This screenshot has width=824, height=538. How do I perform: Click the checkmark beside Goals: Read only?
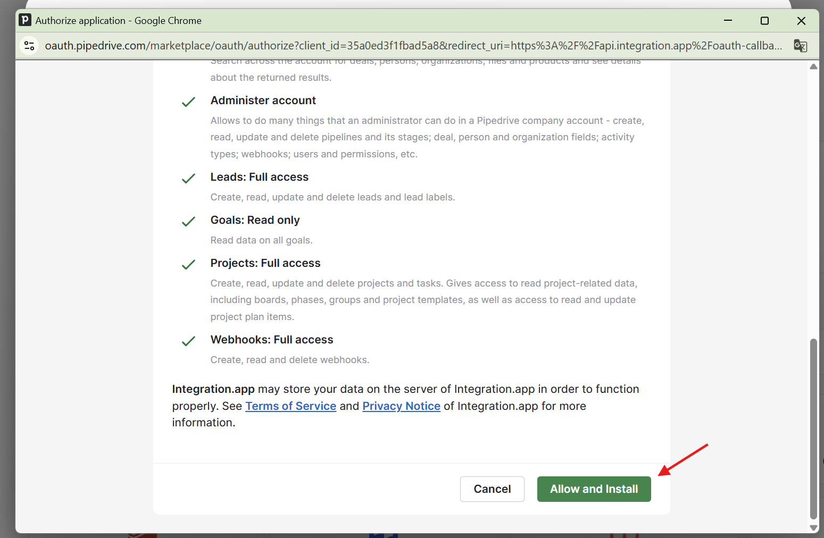(188, 221)
